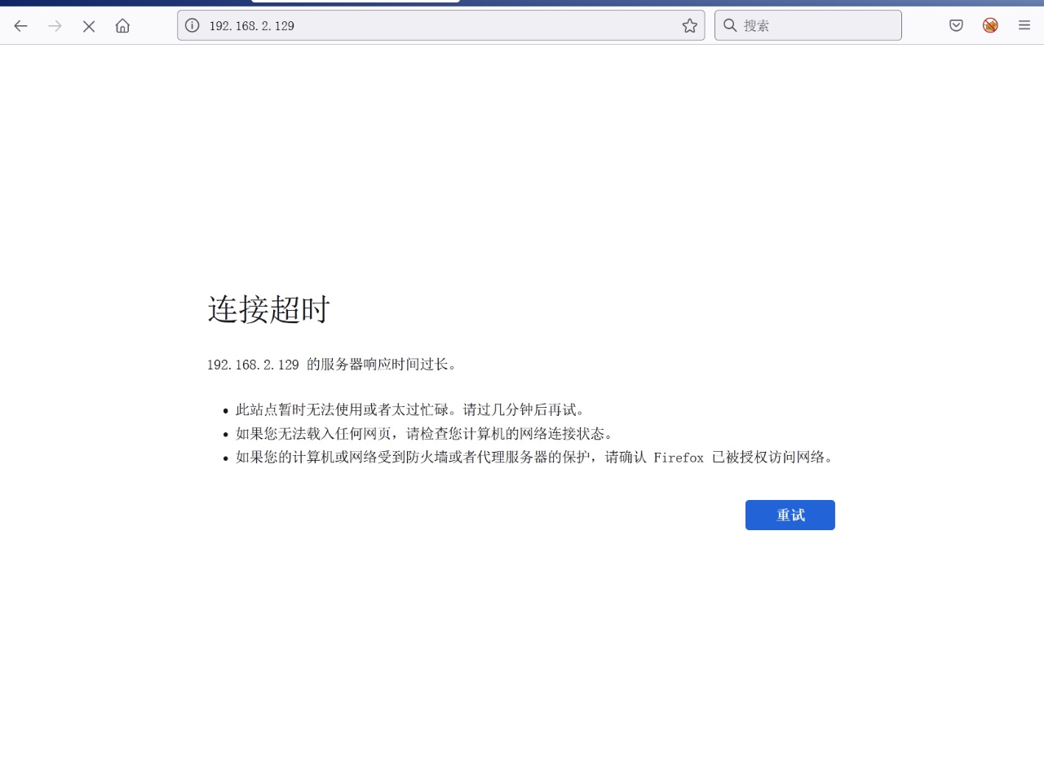This screenshot has height=761, width=1044.
Task: Bookmark this page with the star
Action: pyautogui.click(x=689, y=25)
